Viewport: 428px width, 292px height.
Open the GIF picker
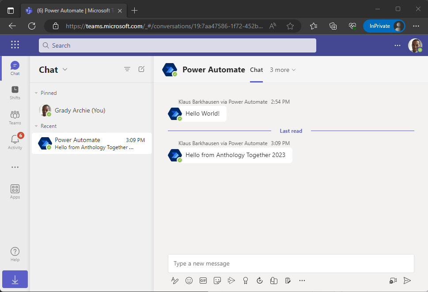pos(203,281)
